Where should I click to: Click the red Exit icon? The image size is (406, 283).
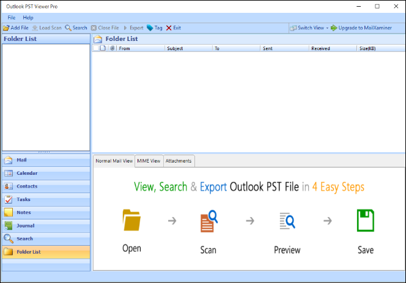(x=169, y=28)
